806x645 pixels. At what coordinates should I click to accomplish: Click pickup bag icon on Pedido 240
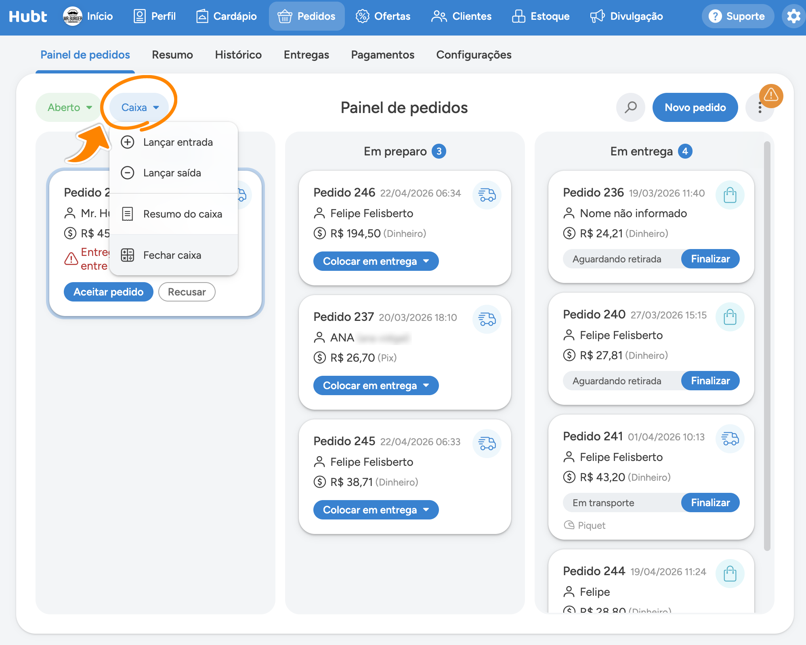tap(730, 317)
